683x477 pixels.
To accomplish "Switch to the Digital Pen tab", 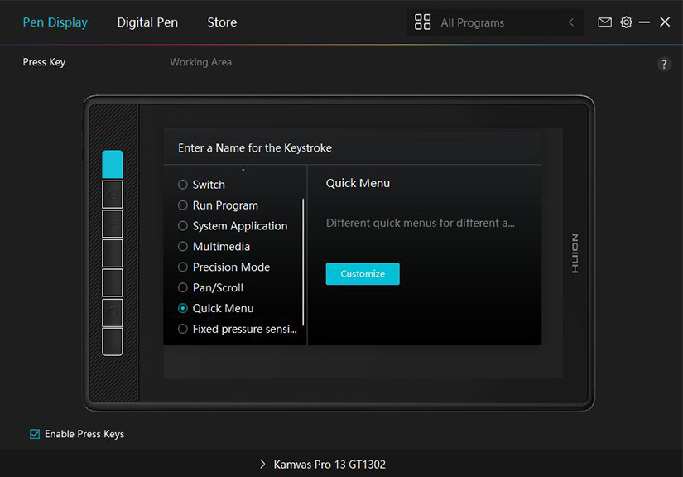I will 147,22.
